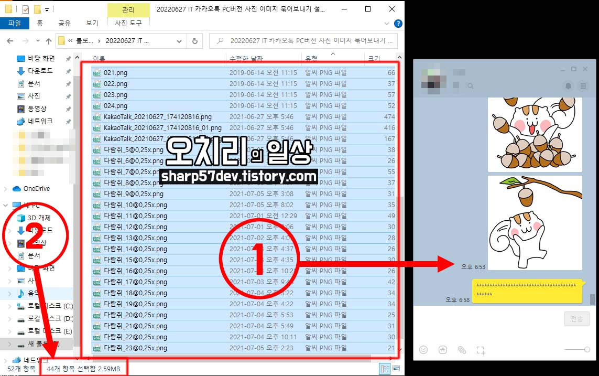Go back with the back arrow
Screen dimensions: 599x376
point(10,41)
